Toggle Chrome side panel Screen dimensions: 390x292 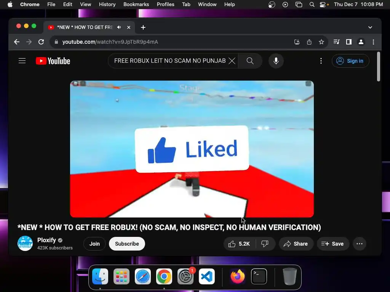(349, 42)
